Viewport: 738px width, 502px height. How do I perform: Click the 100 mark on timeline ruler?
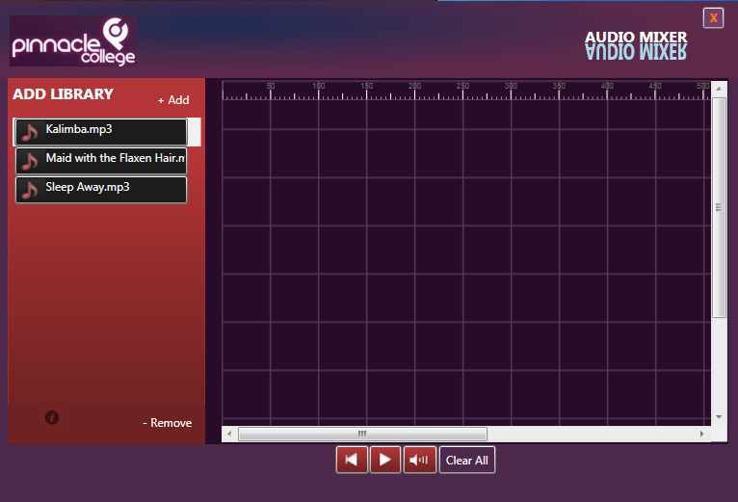point(319,86)
